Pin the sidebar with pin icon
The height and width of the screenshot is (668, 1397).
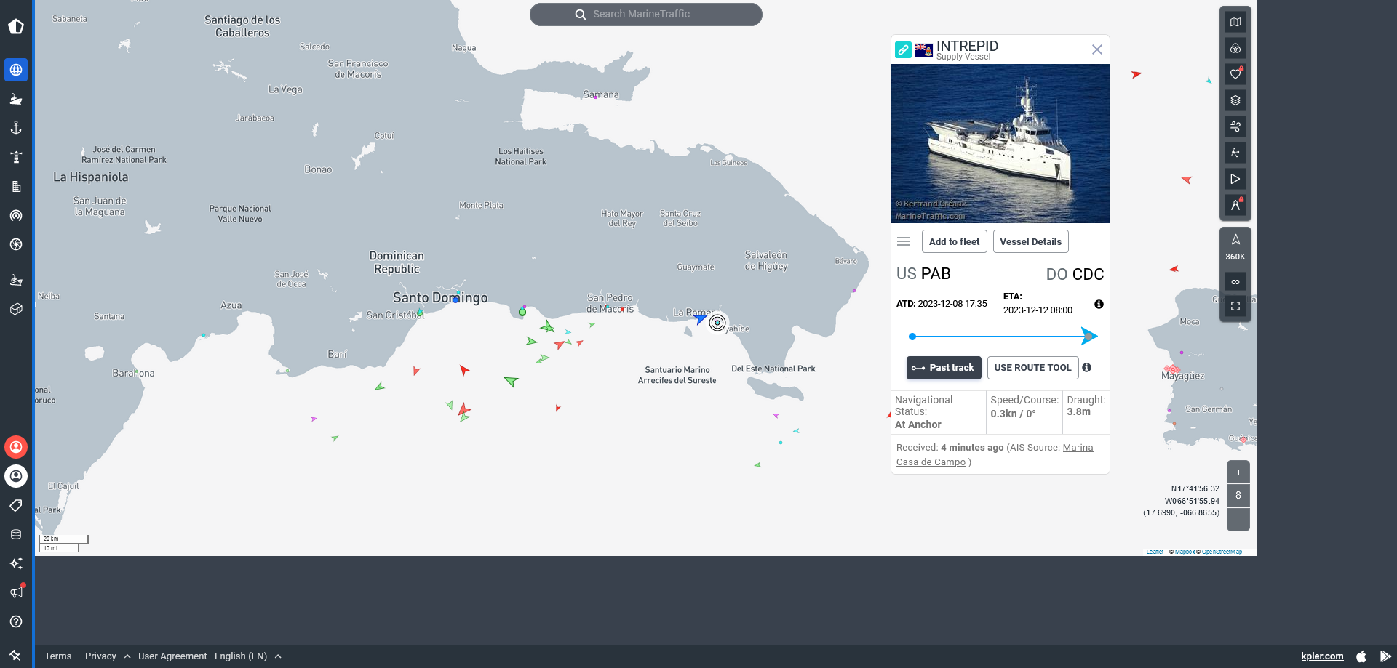pos(15,656)
